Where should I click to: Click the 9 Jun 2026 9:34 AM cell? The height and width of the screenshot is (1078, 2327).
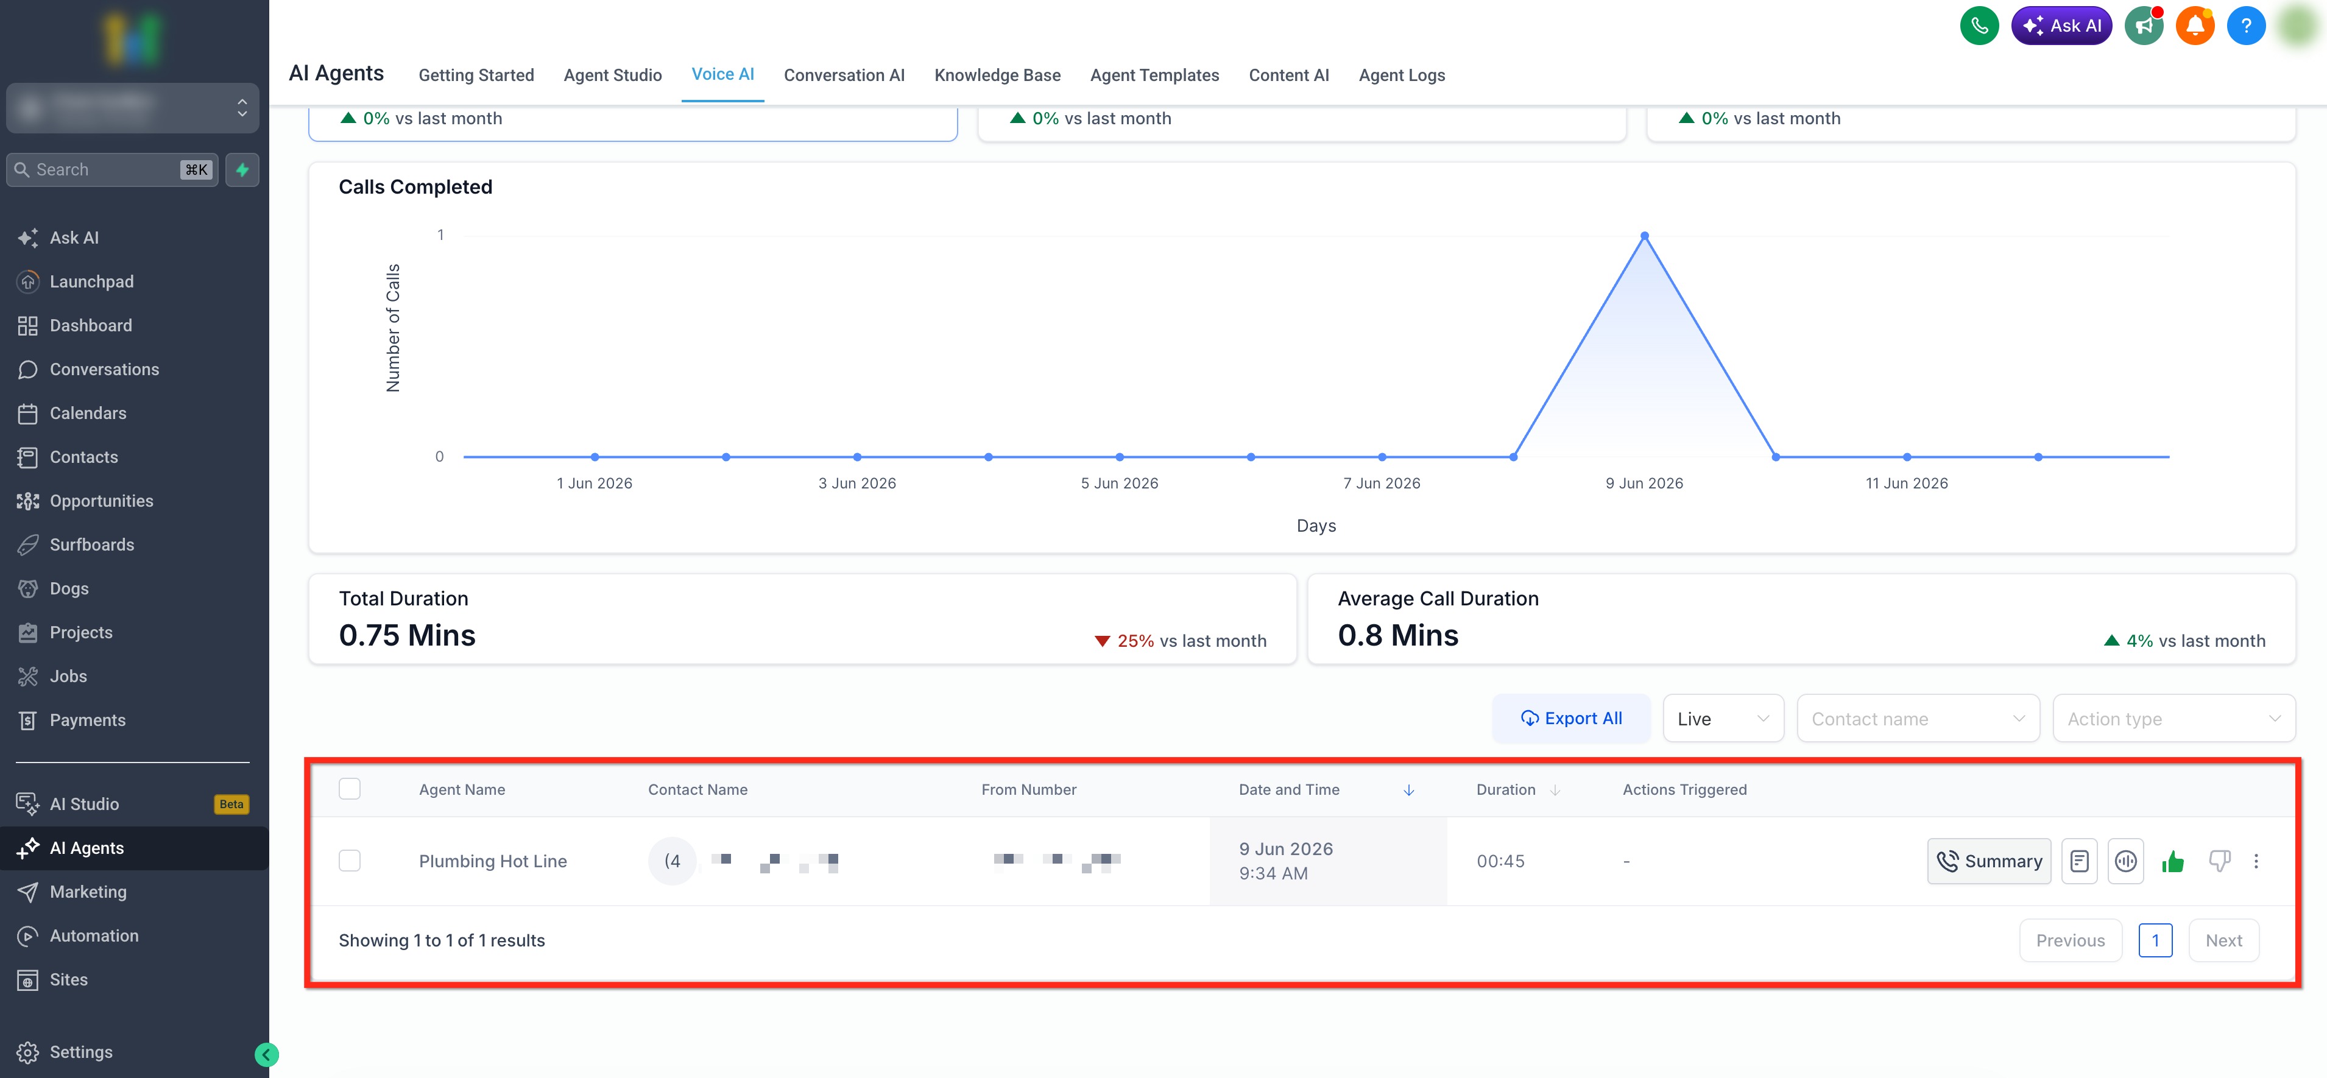pos(1327,861)
